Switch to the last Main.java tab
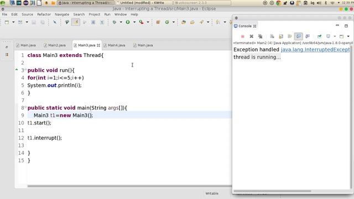The width and height of the screenshot is (354, 199). coord(143,45)
